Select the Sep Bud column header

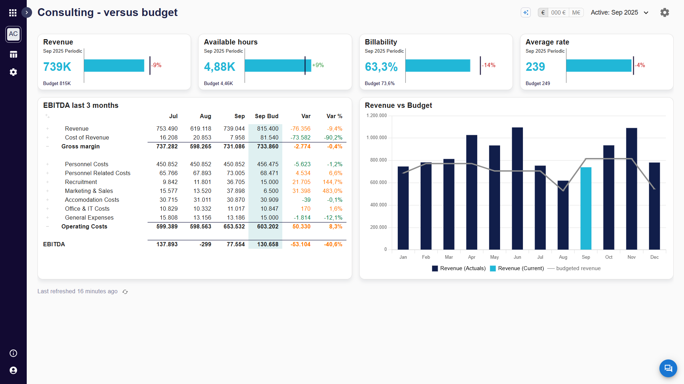(x=266, y=116)
